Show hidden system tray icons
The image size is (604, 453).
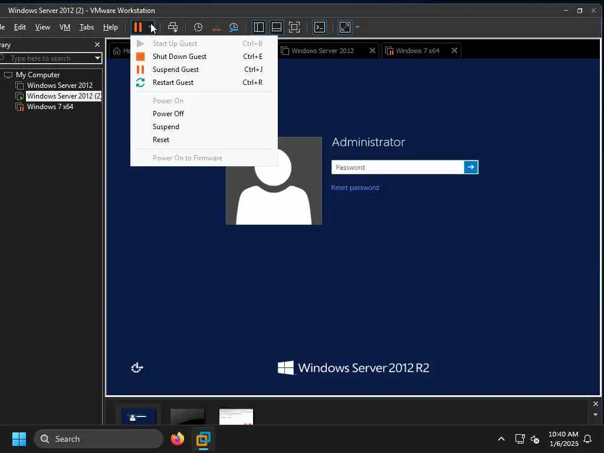501,439
